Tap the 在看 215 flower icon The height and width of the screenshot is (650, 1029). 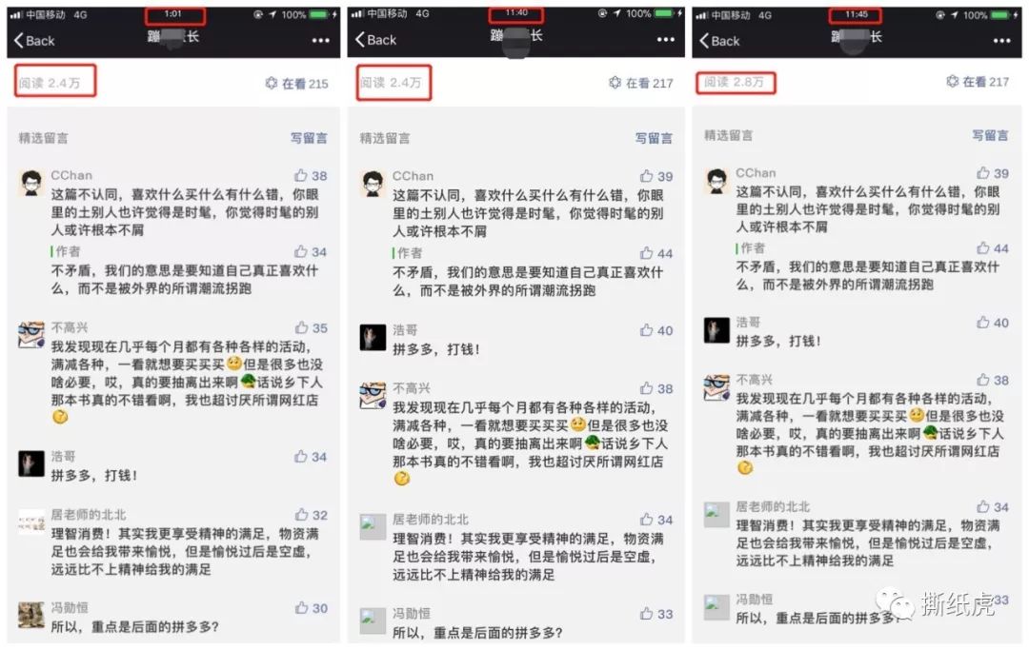[x=271, y=83]
